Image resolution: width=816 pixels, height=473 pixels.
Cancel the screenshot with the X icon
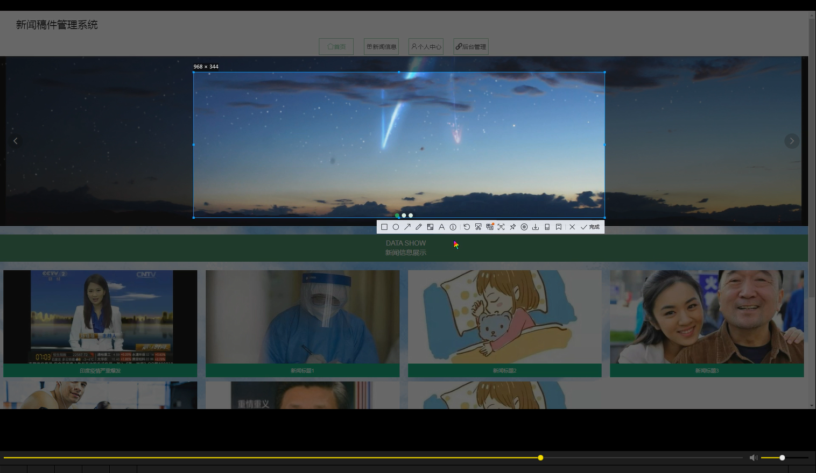click(572, 227)
